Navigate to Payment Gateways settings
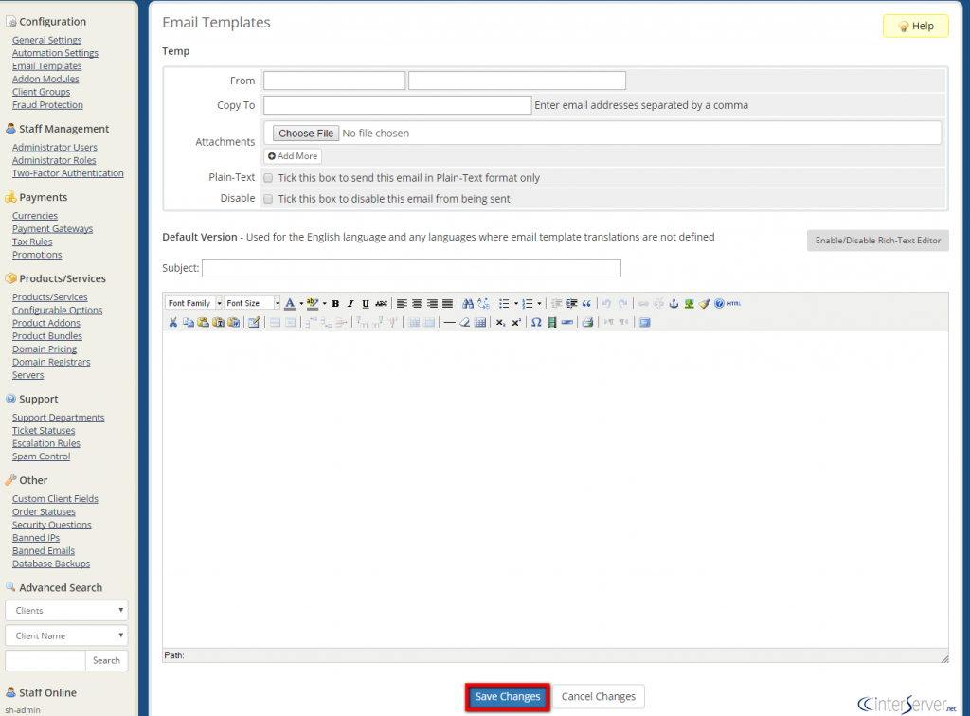This screenshot has height=716, width=970. coord(52,228)
